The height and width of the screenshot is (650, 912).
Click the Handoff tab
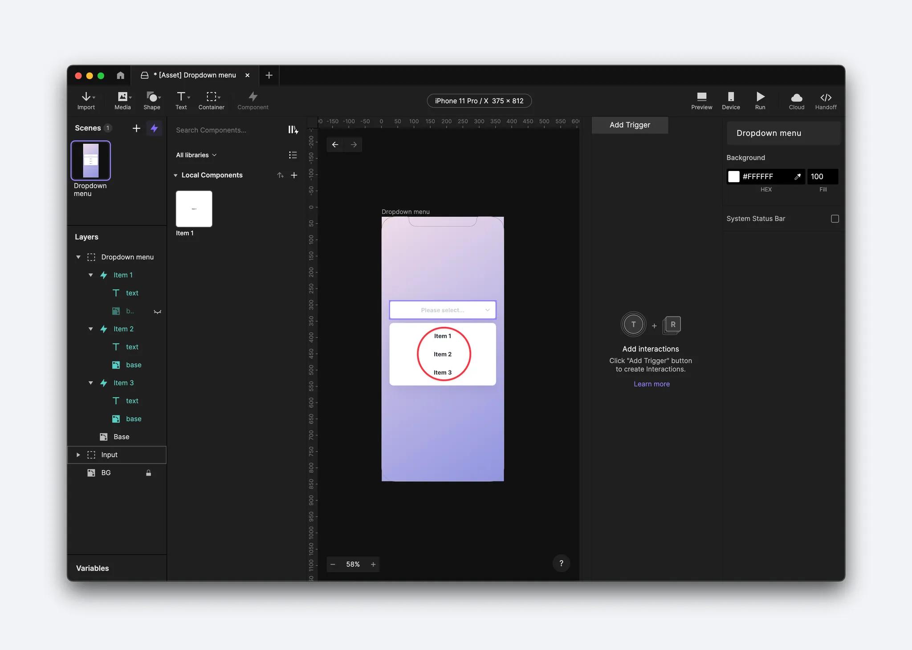point(826,99)
